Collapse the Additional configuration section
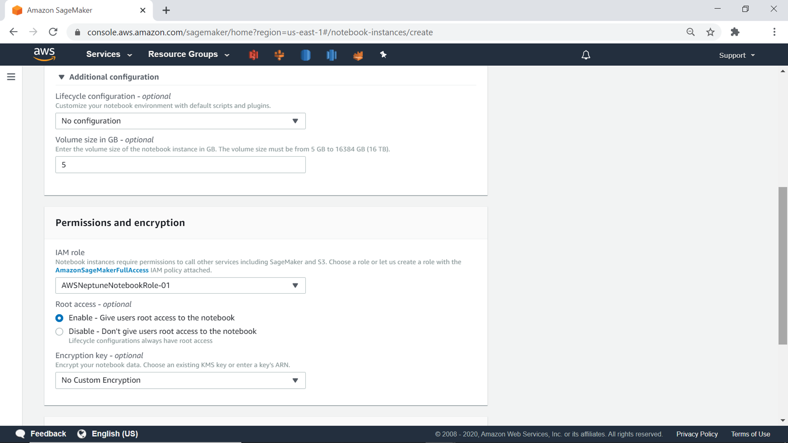This screenshot has height=443, width=788. point(61,77)
